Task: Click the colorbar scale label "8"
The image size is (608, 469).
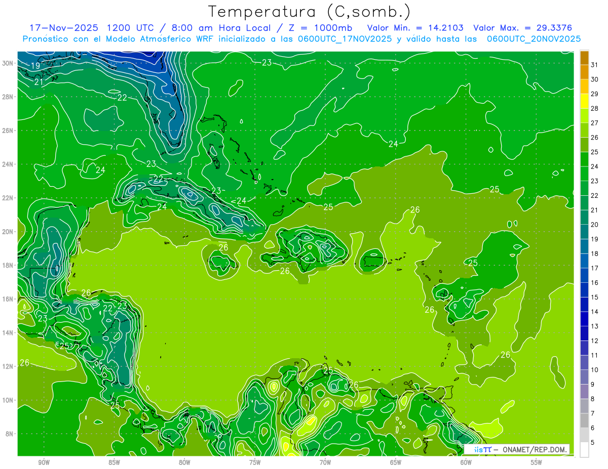Action: [593, 399]
